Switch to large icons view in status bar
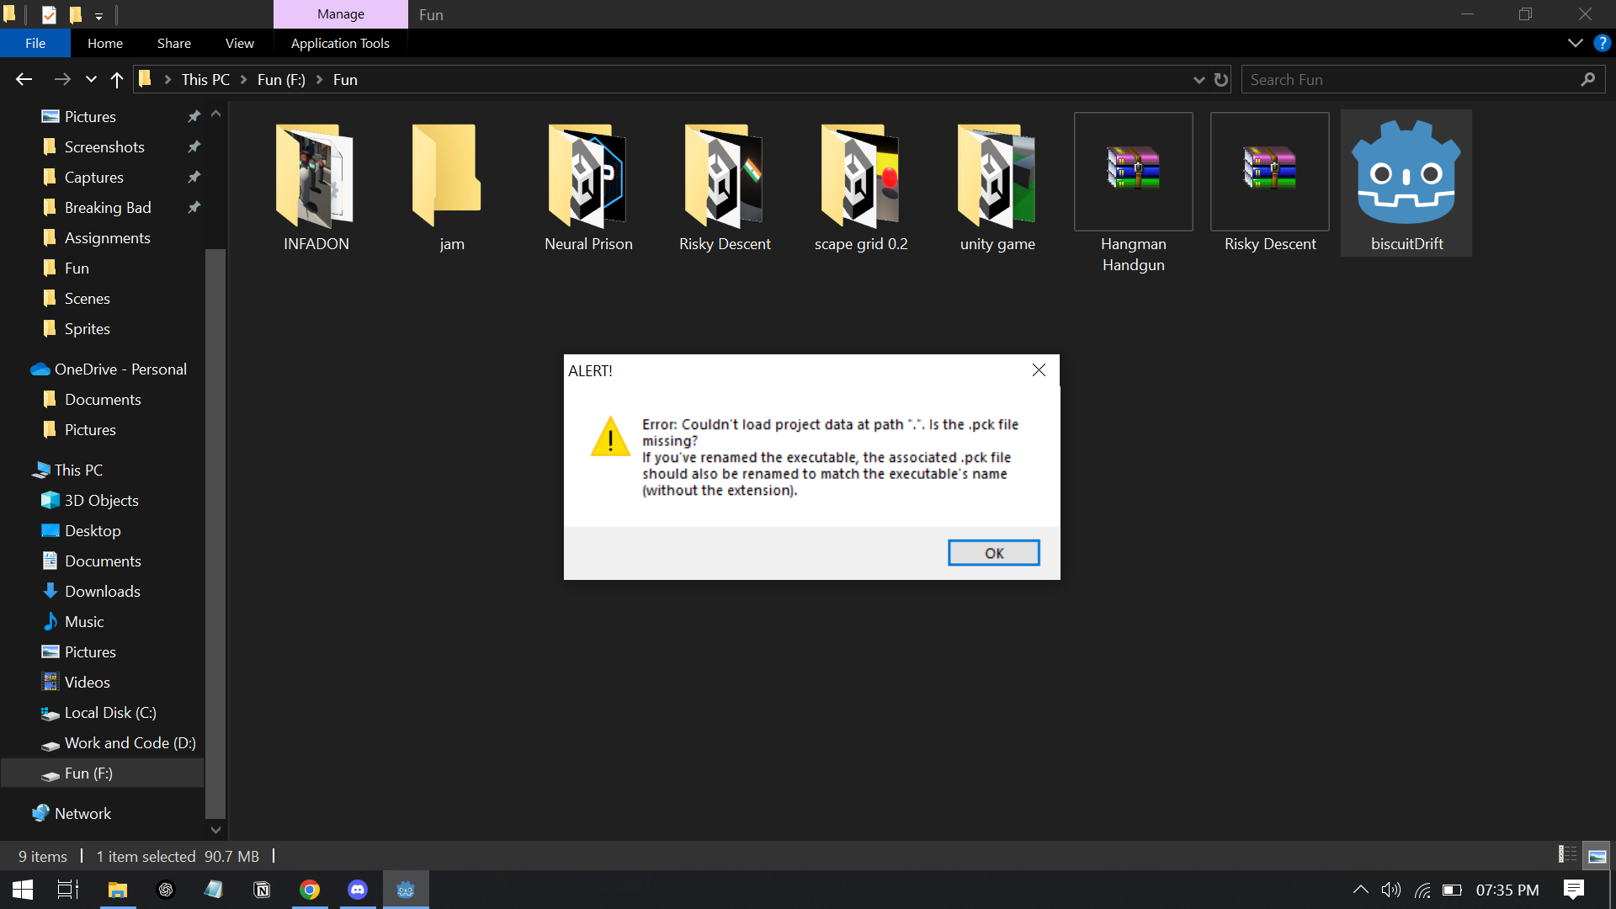1616x909 pixels. tap(1597, 856)
